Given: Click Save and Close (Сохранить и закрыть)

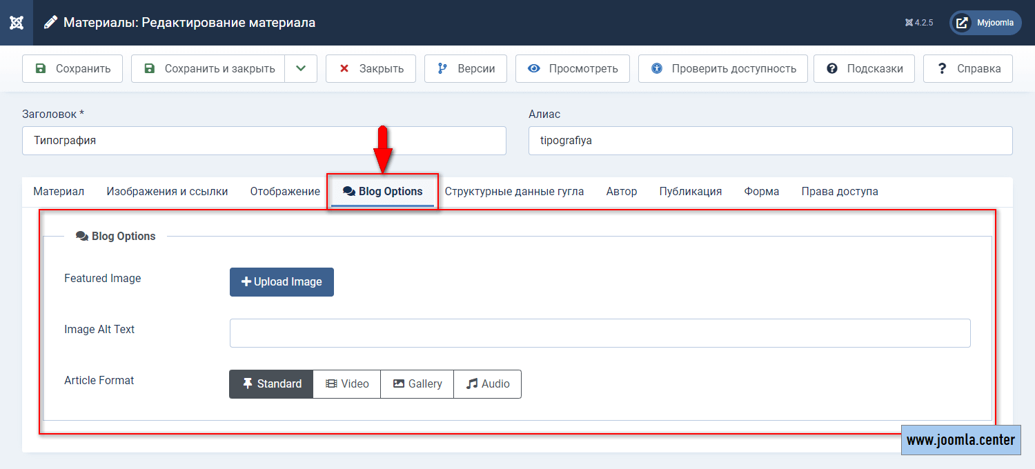Looking at the screenshot, I should 208,69.
